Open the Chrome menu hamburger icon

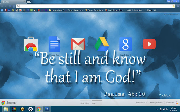(x=178, y=6)
